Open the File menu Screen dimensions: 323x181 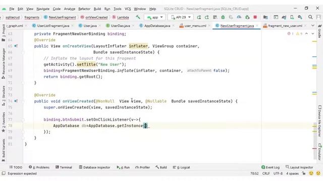[x=12, y=9]
